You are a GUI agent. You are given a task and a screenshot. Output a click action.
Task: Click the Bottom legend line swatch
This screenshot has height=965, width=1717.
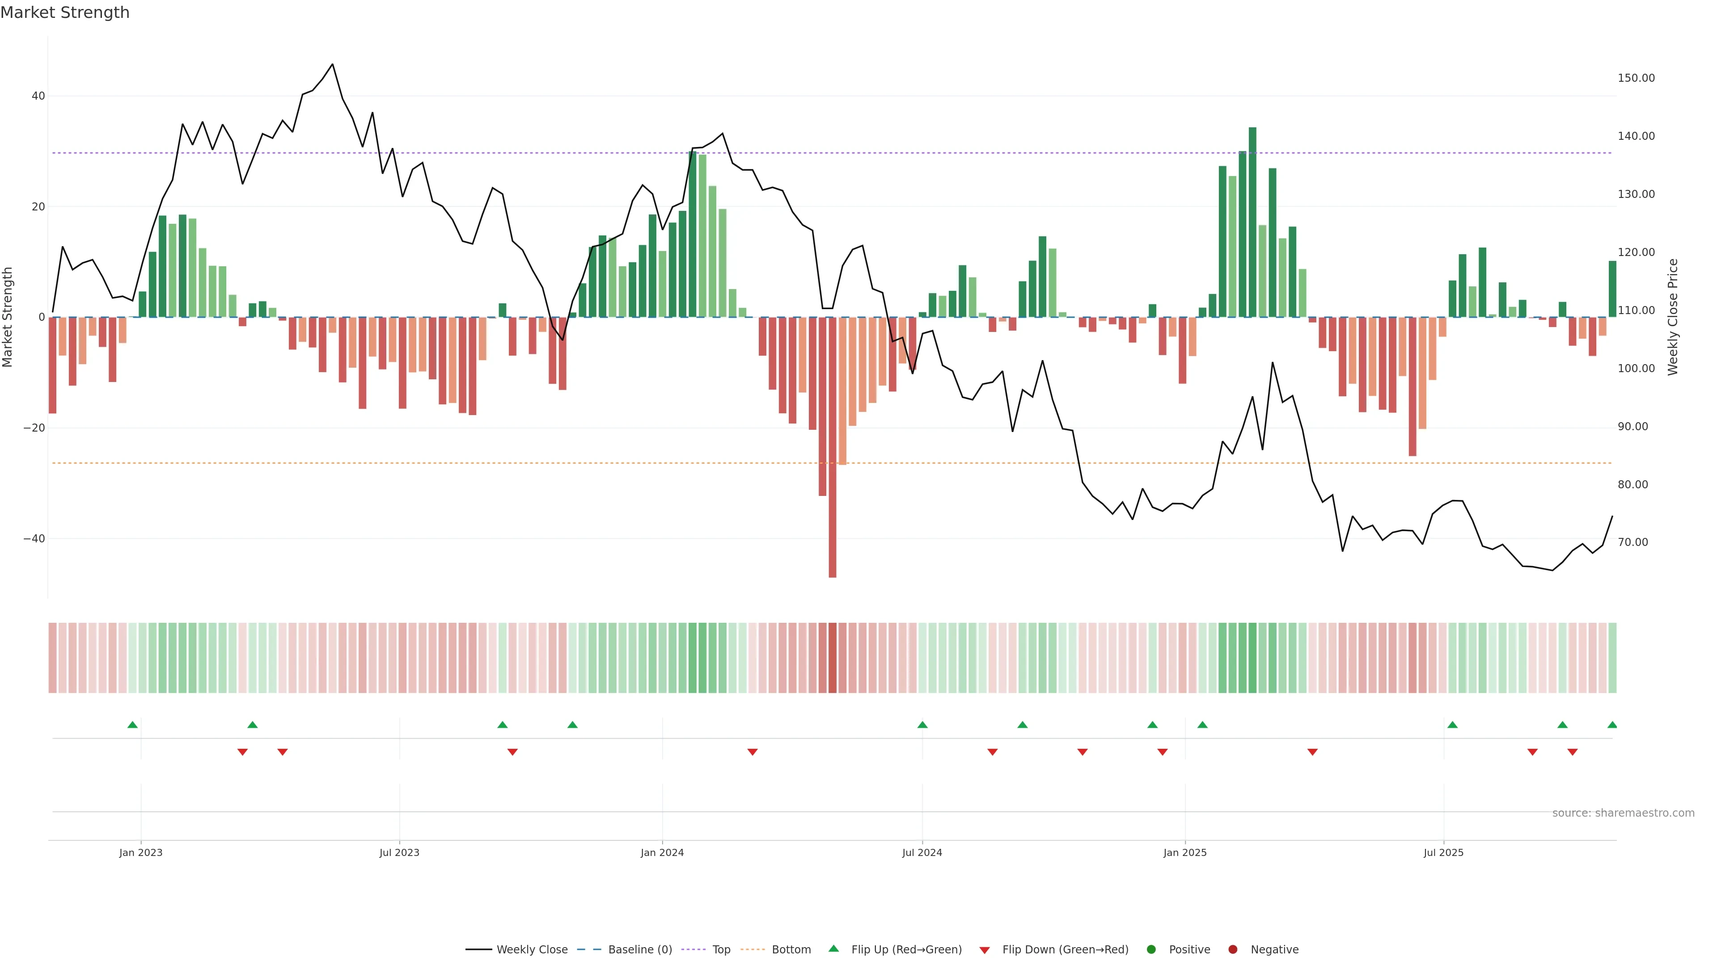(753, 949)
